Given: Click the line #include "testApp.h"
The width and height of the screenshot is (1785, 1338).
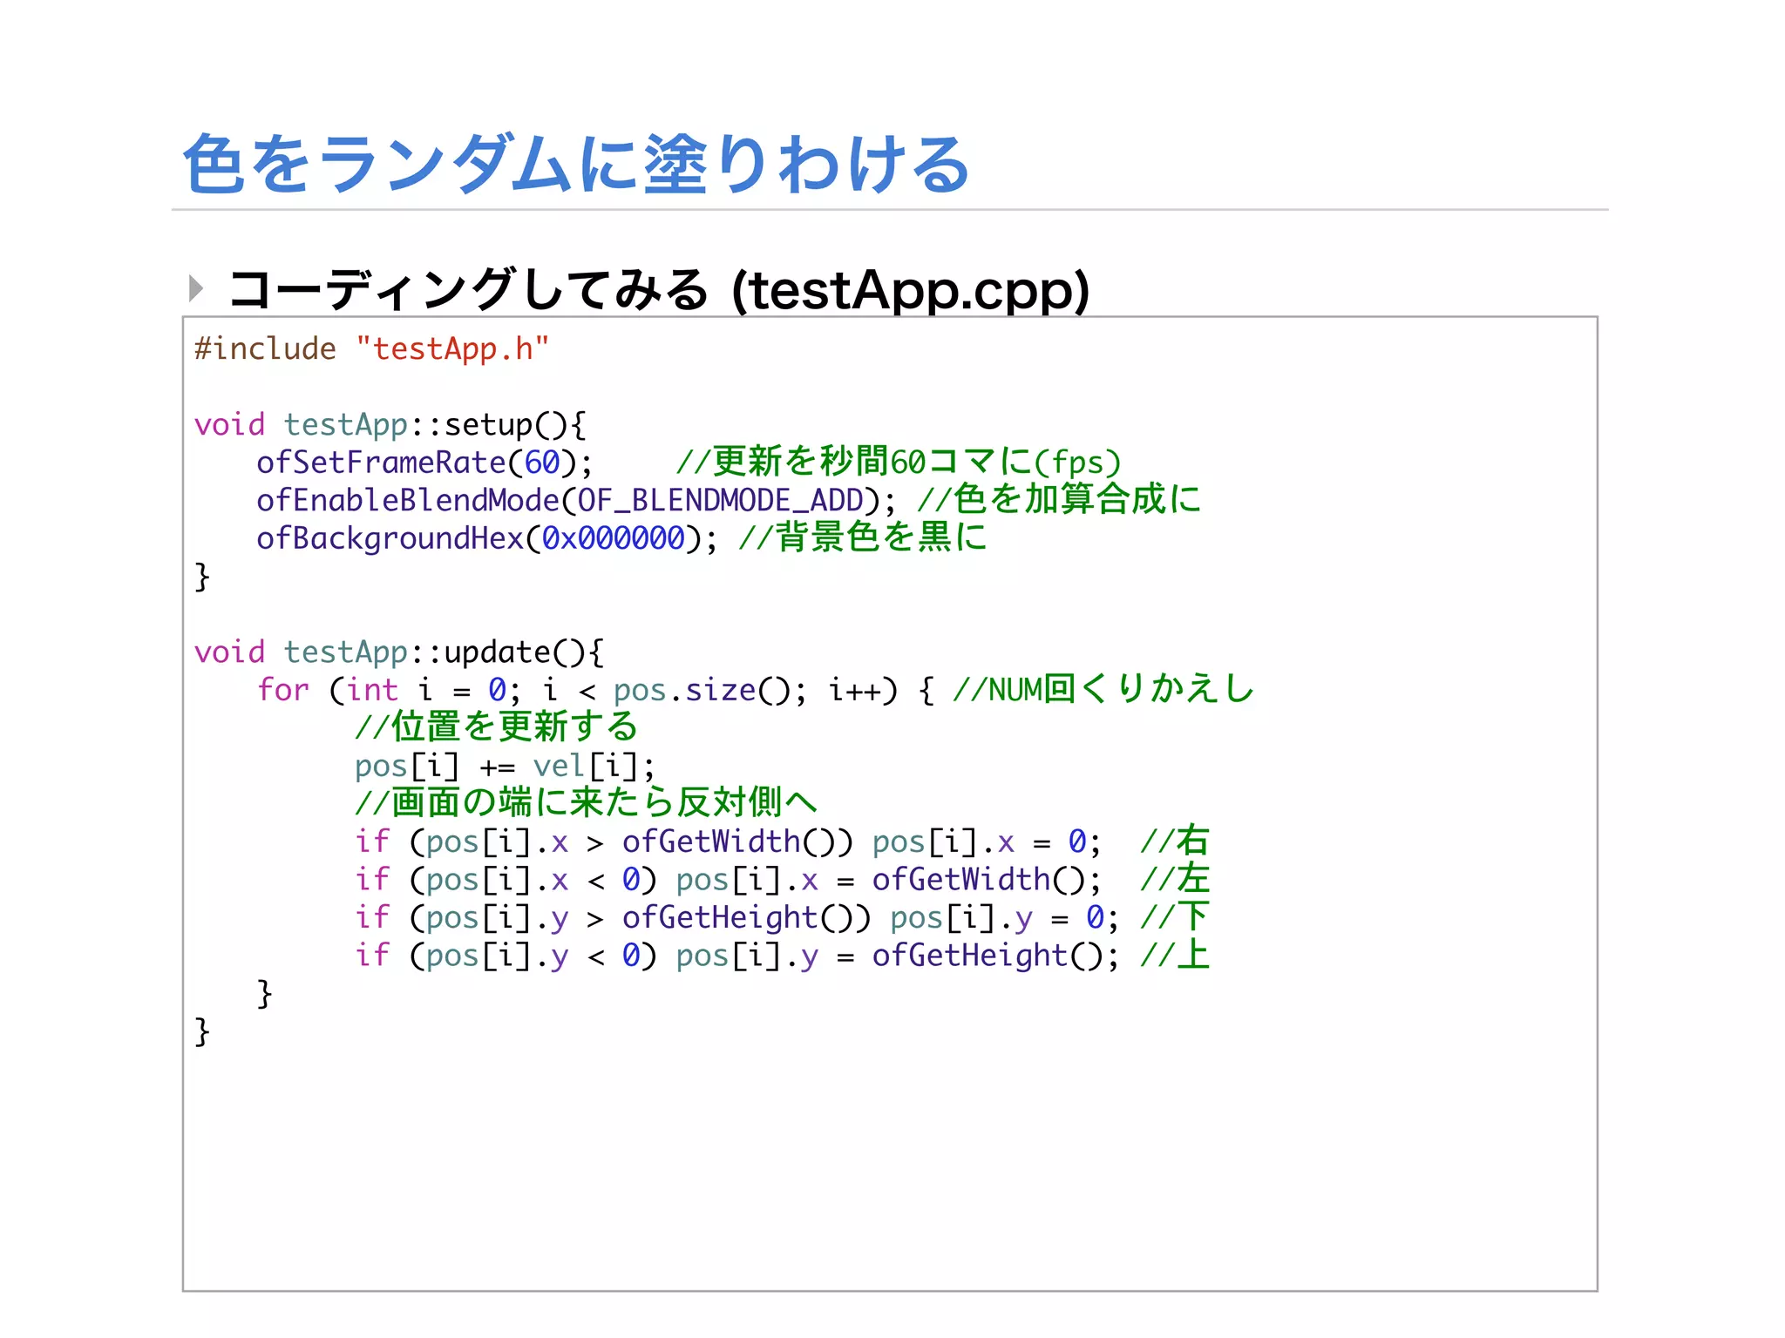Looking at the screenshot, I should click(x=372, y=348).
